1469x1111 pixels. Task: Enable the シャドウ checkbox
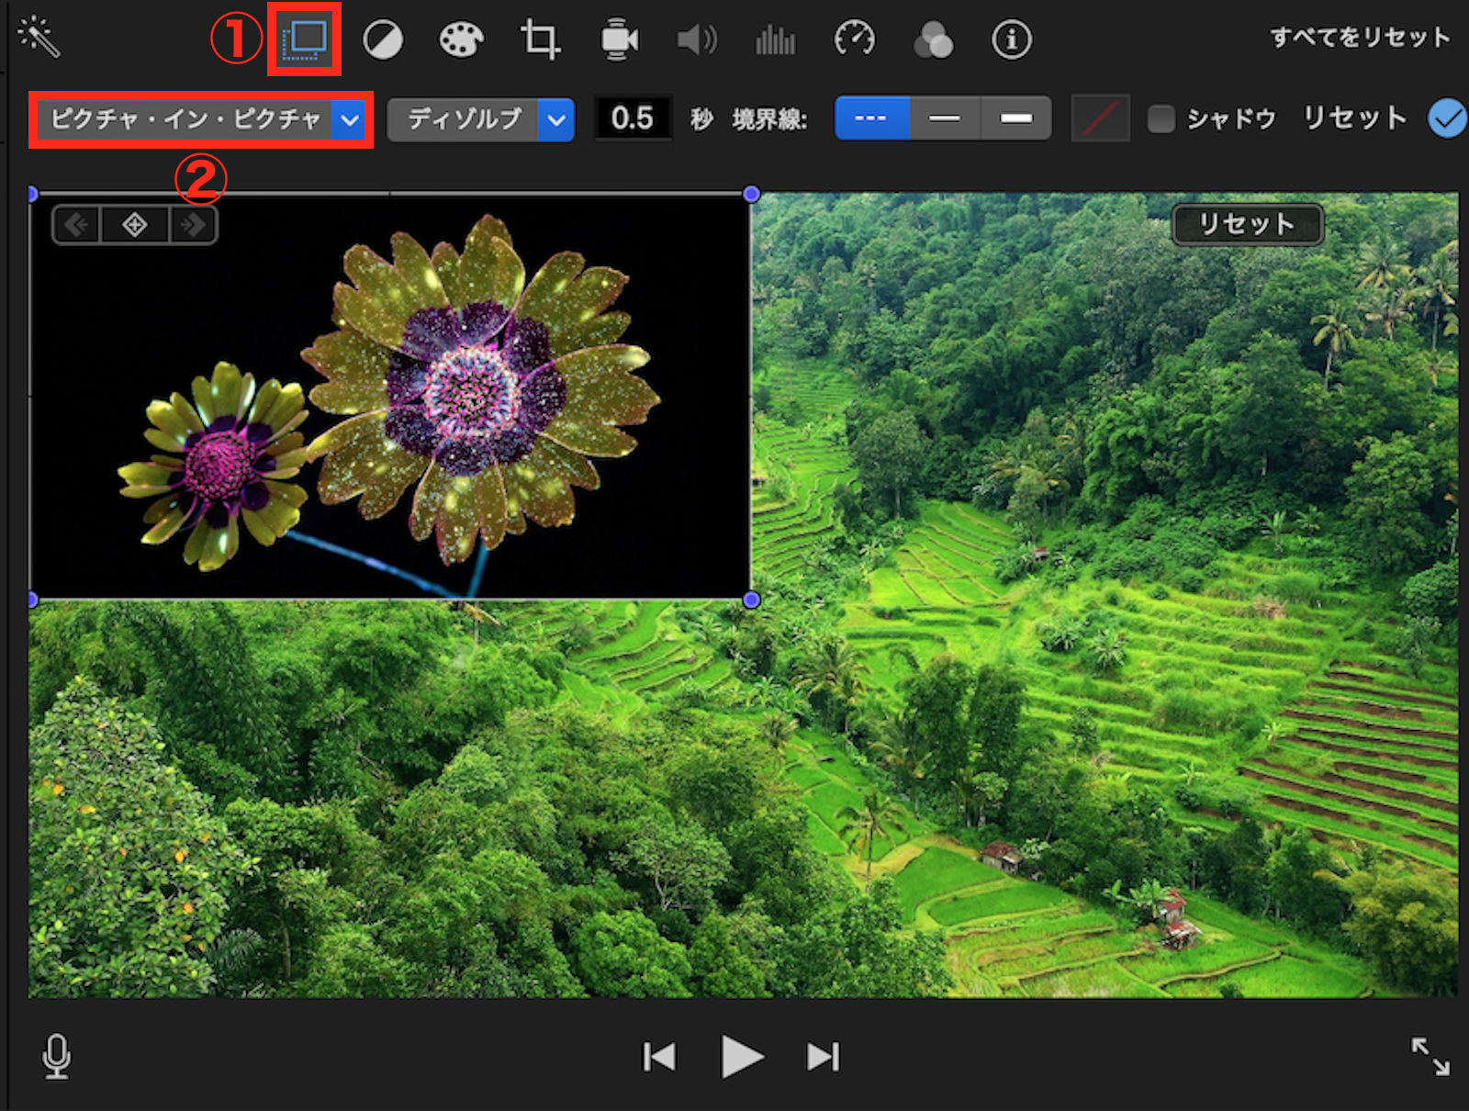(x=1161, y=118)
